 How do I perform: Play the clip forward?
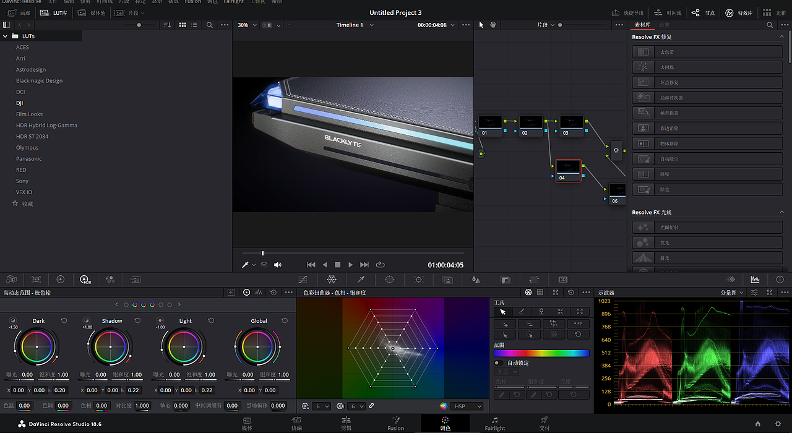click(351, 265)
